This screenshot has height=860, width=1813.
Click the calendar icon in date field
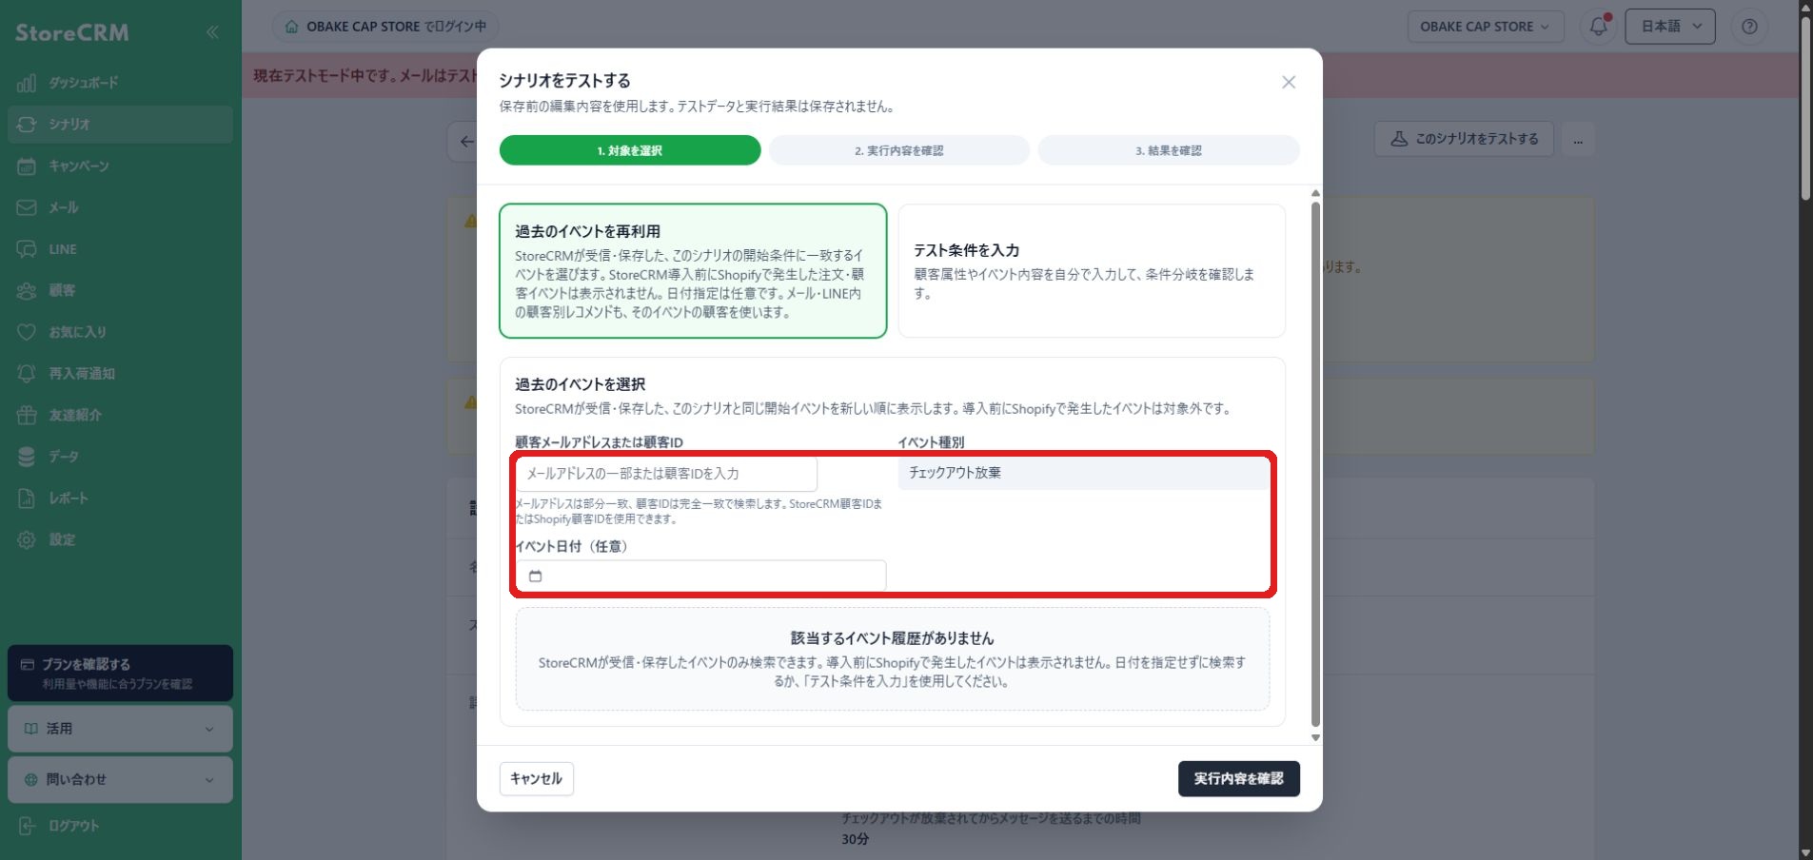coord(536,576)
